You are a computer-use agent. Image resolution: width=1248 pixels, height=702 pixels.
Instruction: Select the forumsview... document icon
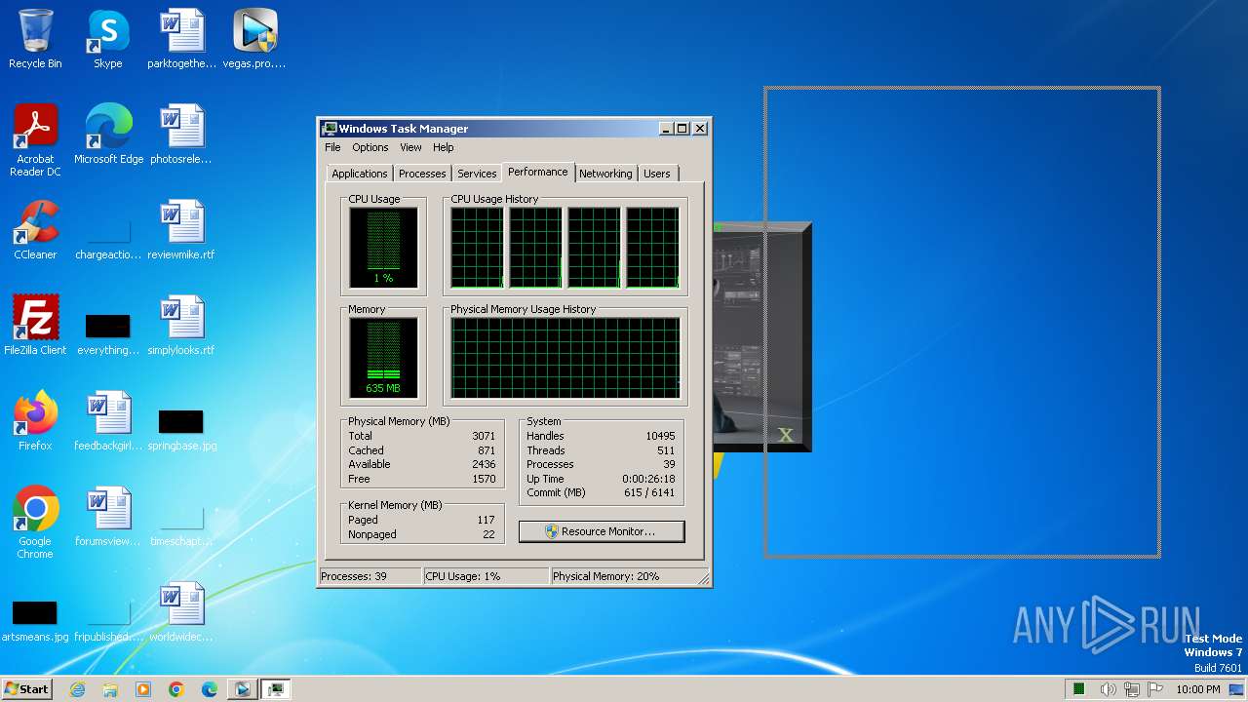click(108, 517)
